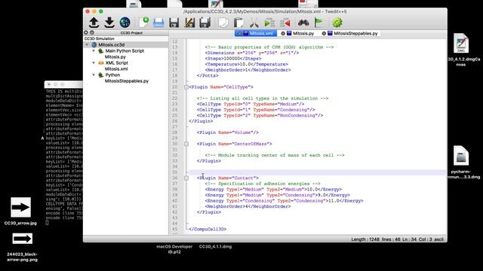This screenshot has height=271, width=483.
Task: Place cursor in the Temperature 10.0 line
Action: pos(247,64)
